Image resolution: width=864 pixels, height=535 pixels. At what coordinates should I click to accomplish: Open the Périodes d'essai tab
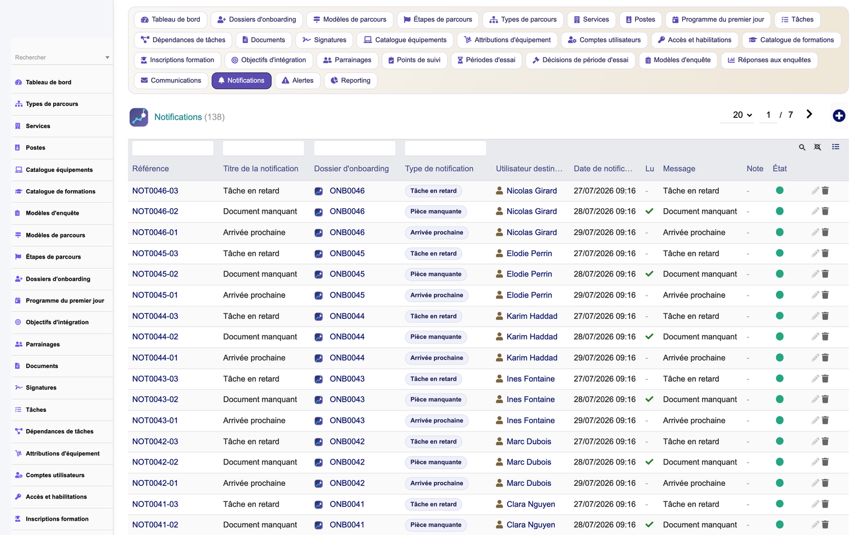point(486,60)
